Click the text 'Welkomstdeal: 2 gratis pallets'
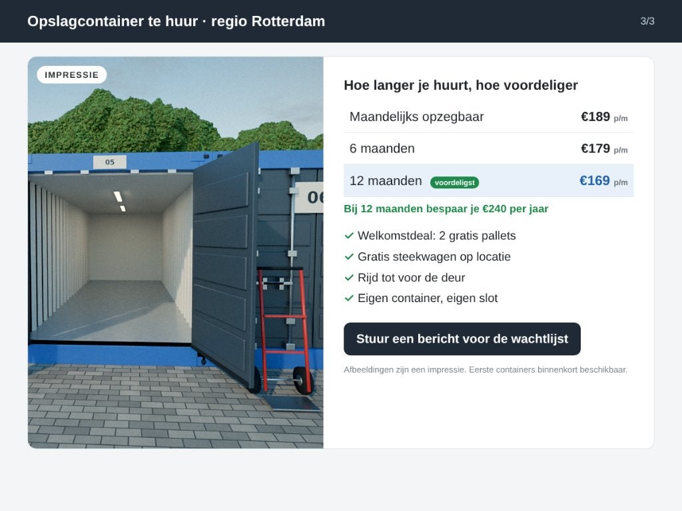The image size is (682, 511). 437,236
